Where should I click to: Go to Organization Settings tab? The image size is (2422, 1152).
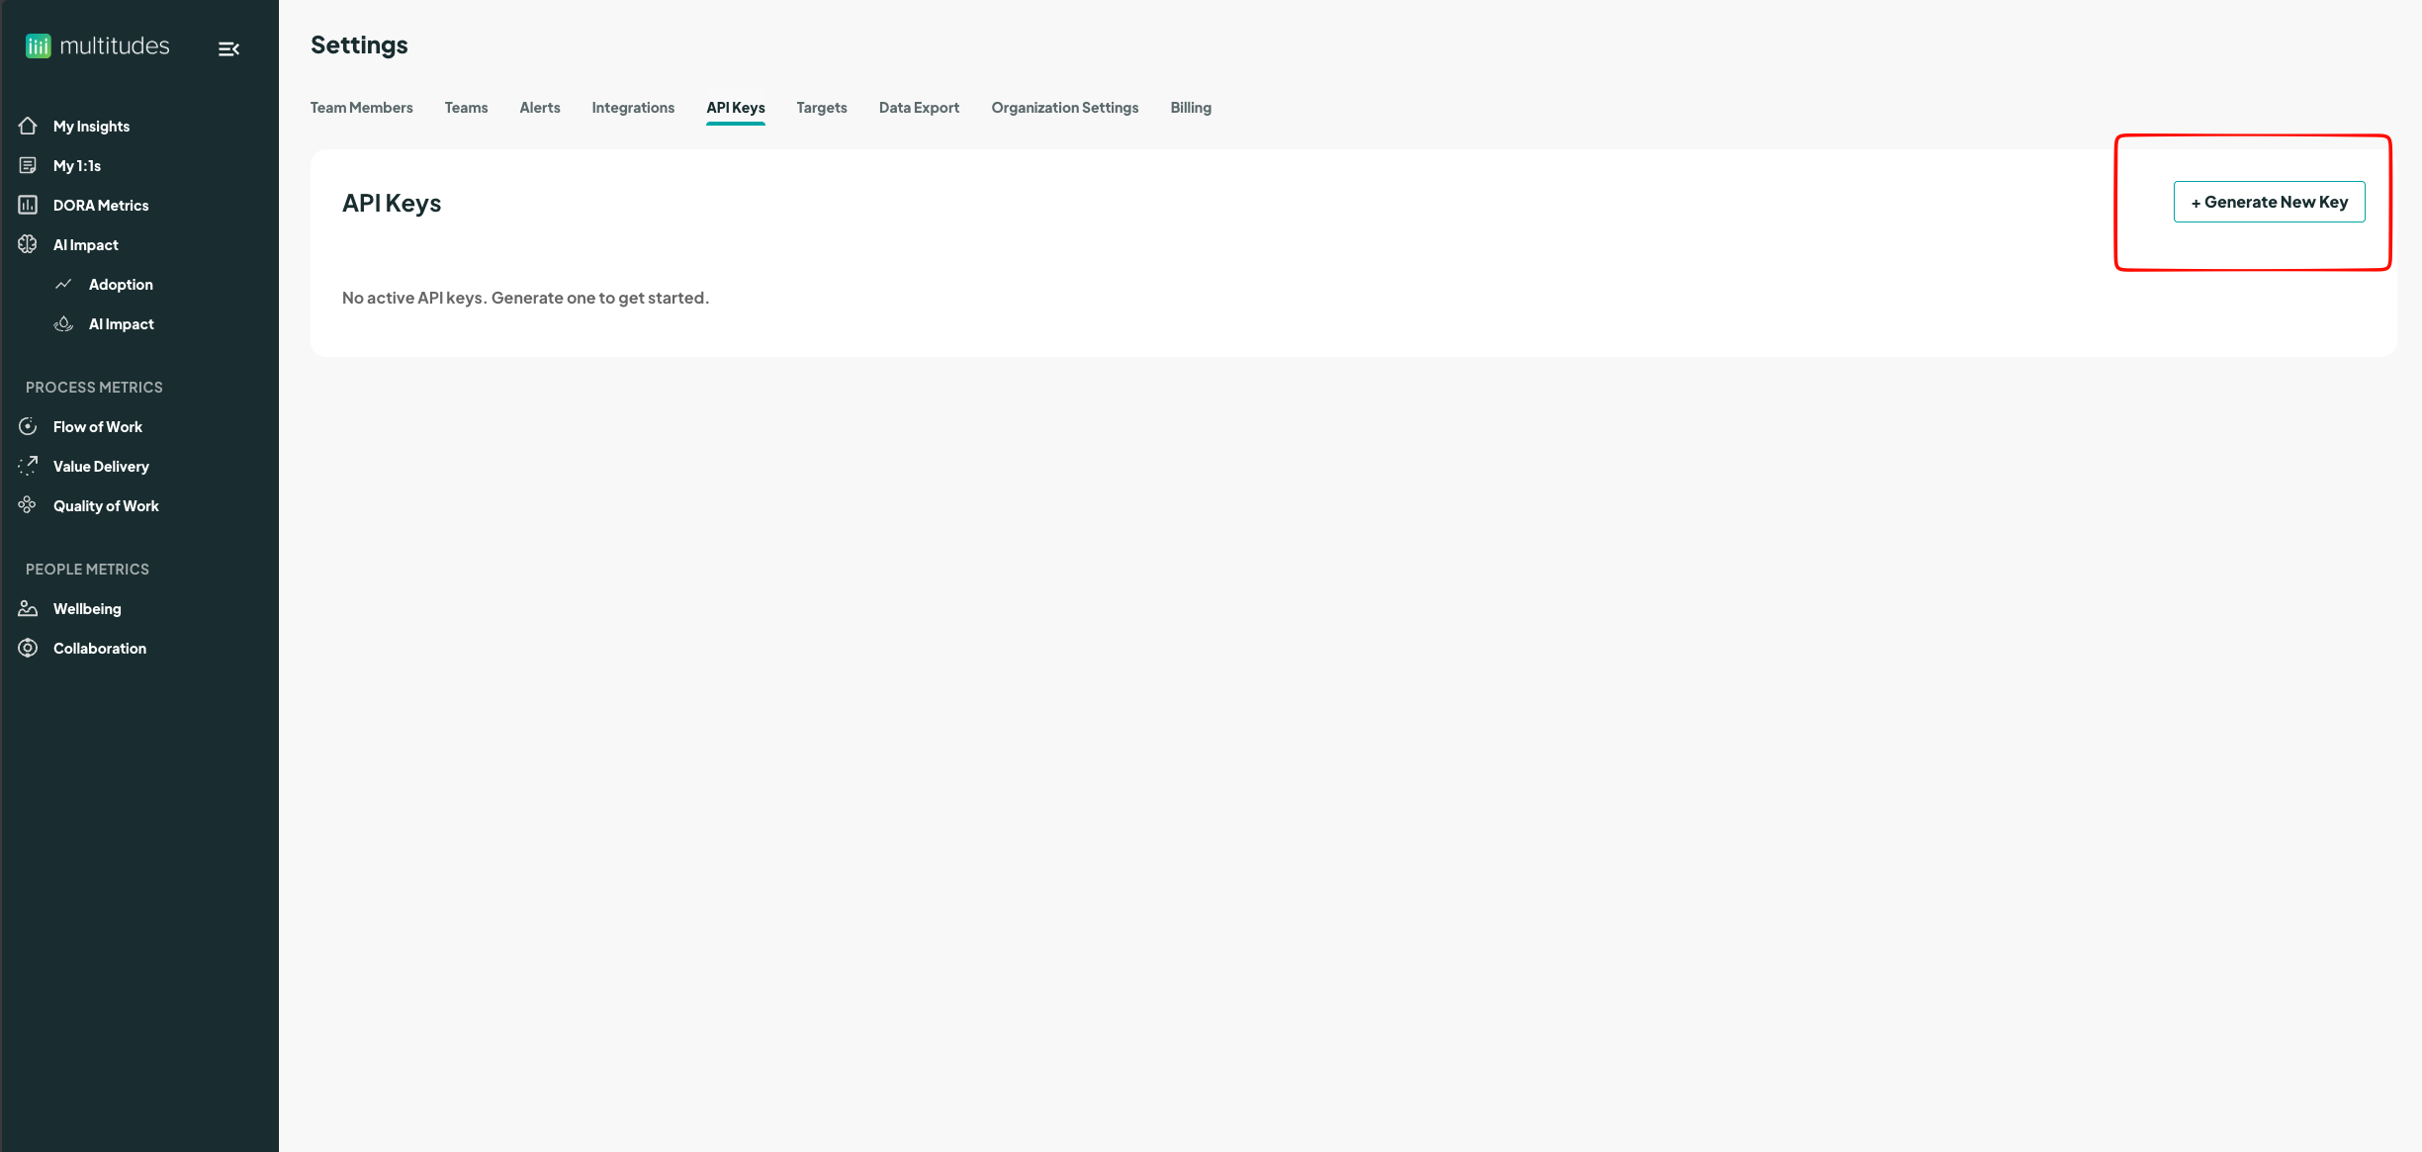1064,108
